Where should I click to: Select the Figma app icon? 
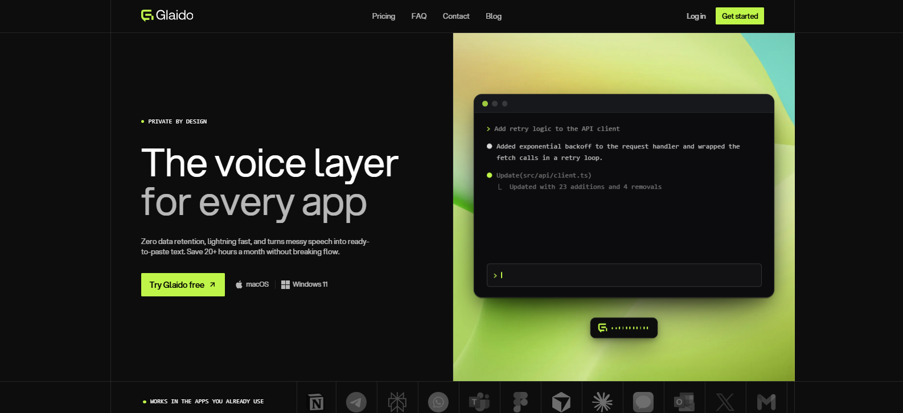[x=520, y=402]
